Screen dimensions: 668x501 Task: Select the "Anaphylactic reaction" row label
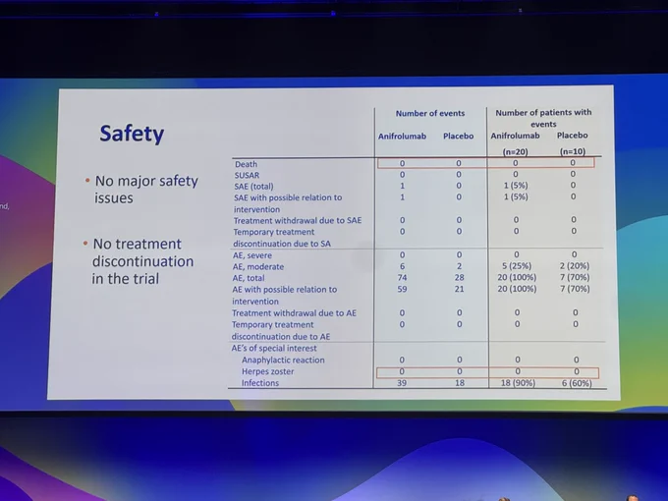point(283,360)
